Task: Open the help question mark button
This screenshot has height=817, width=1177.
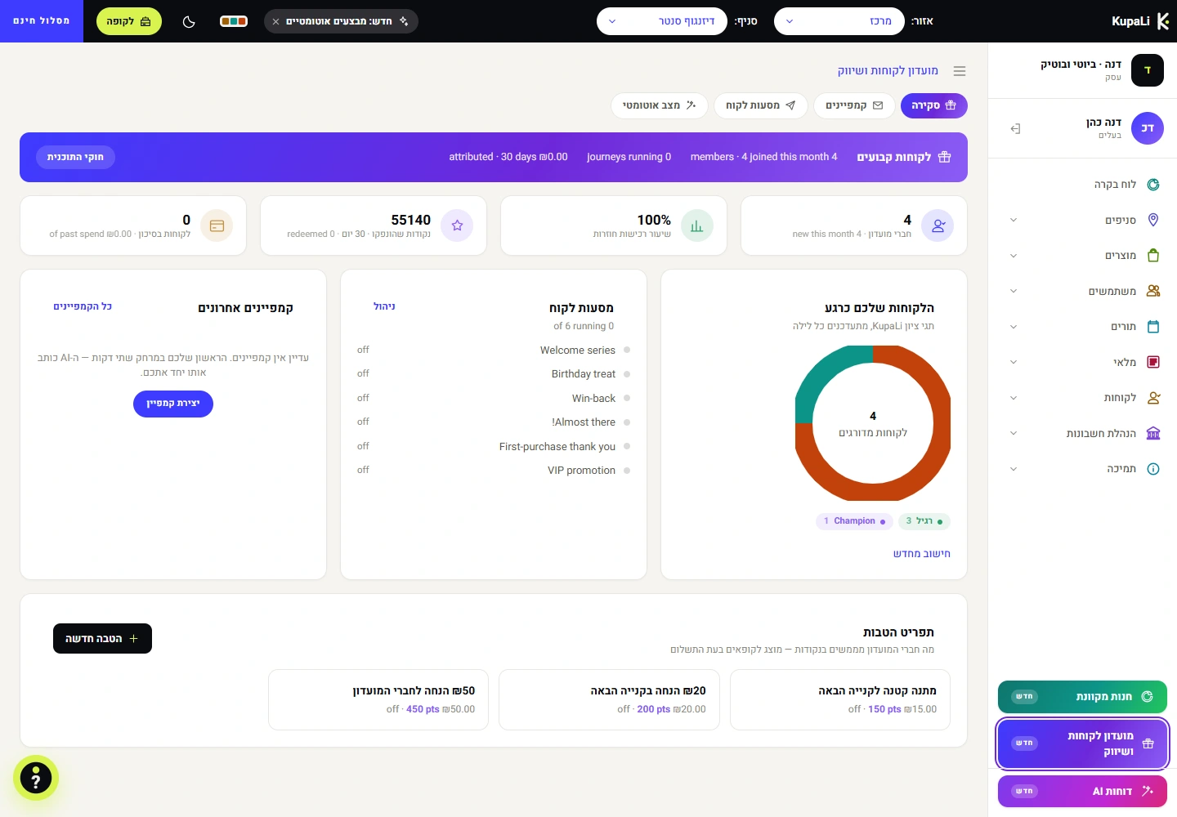Action: (x=36, y=778)
